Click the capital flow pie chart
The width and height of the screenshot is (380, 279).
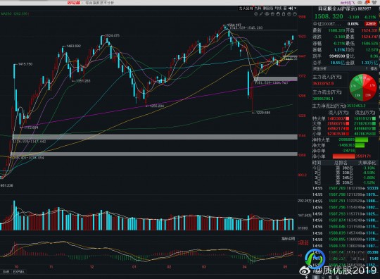(363, 87)
